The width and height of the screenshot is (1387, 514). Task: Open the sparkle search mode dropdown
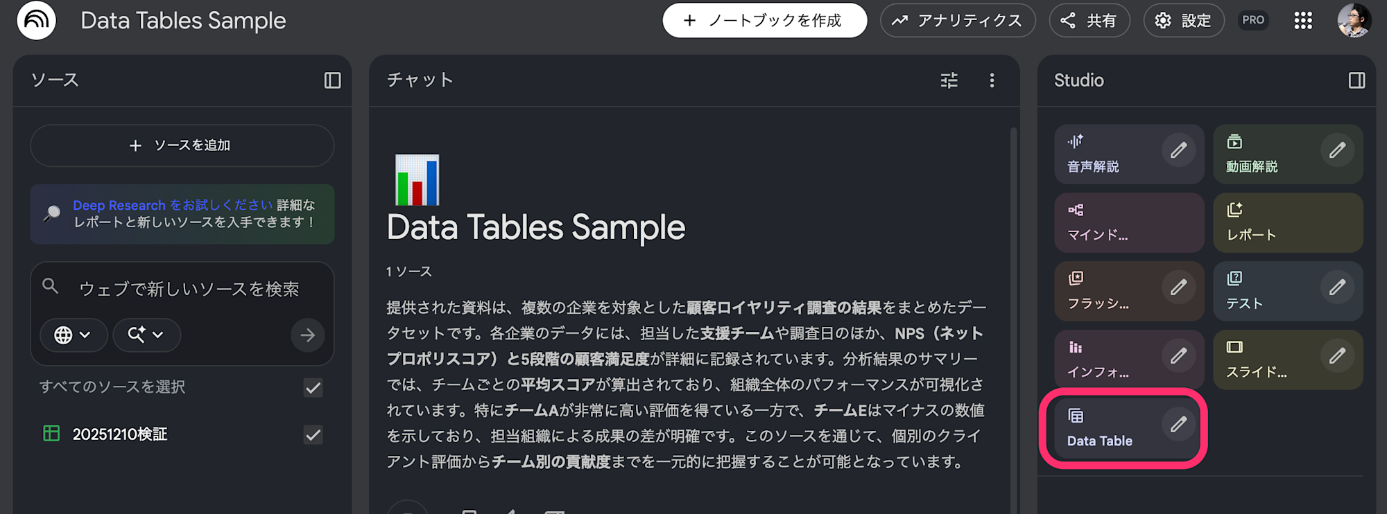146,335
